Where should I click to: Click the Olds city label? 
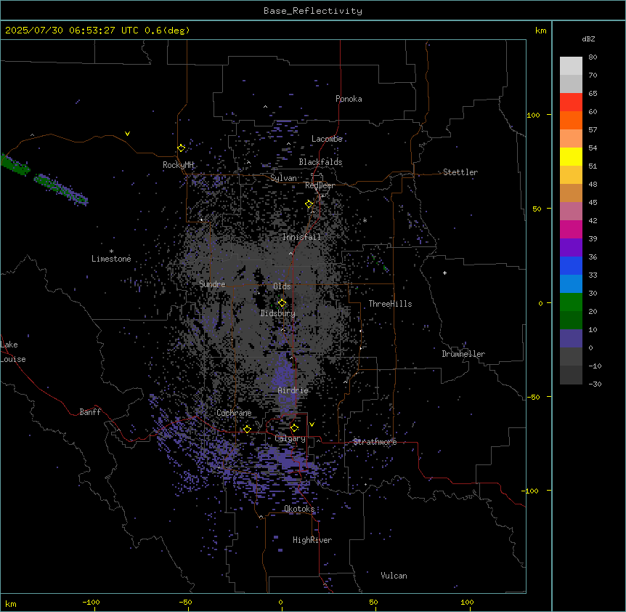(282, 286)
